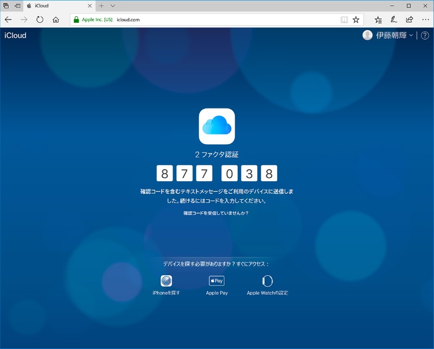The height and width of the screenshot is (349, 434).
Task: Open the Apple Pay icon
Action: tap(216, 281)
